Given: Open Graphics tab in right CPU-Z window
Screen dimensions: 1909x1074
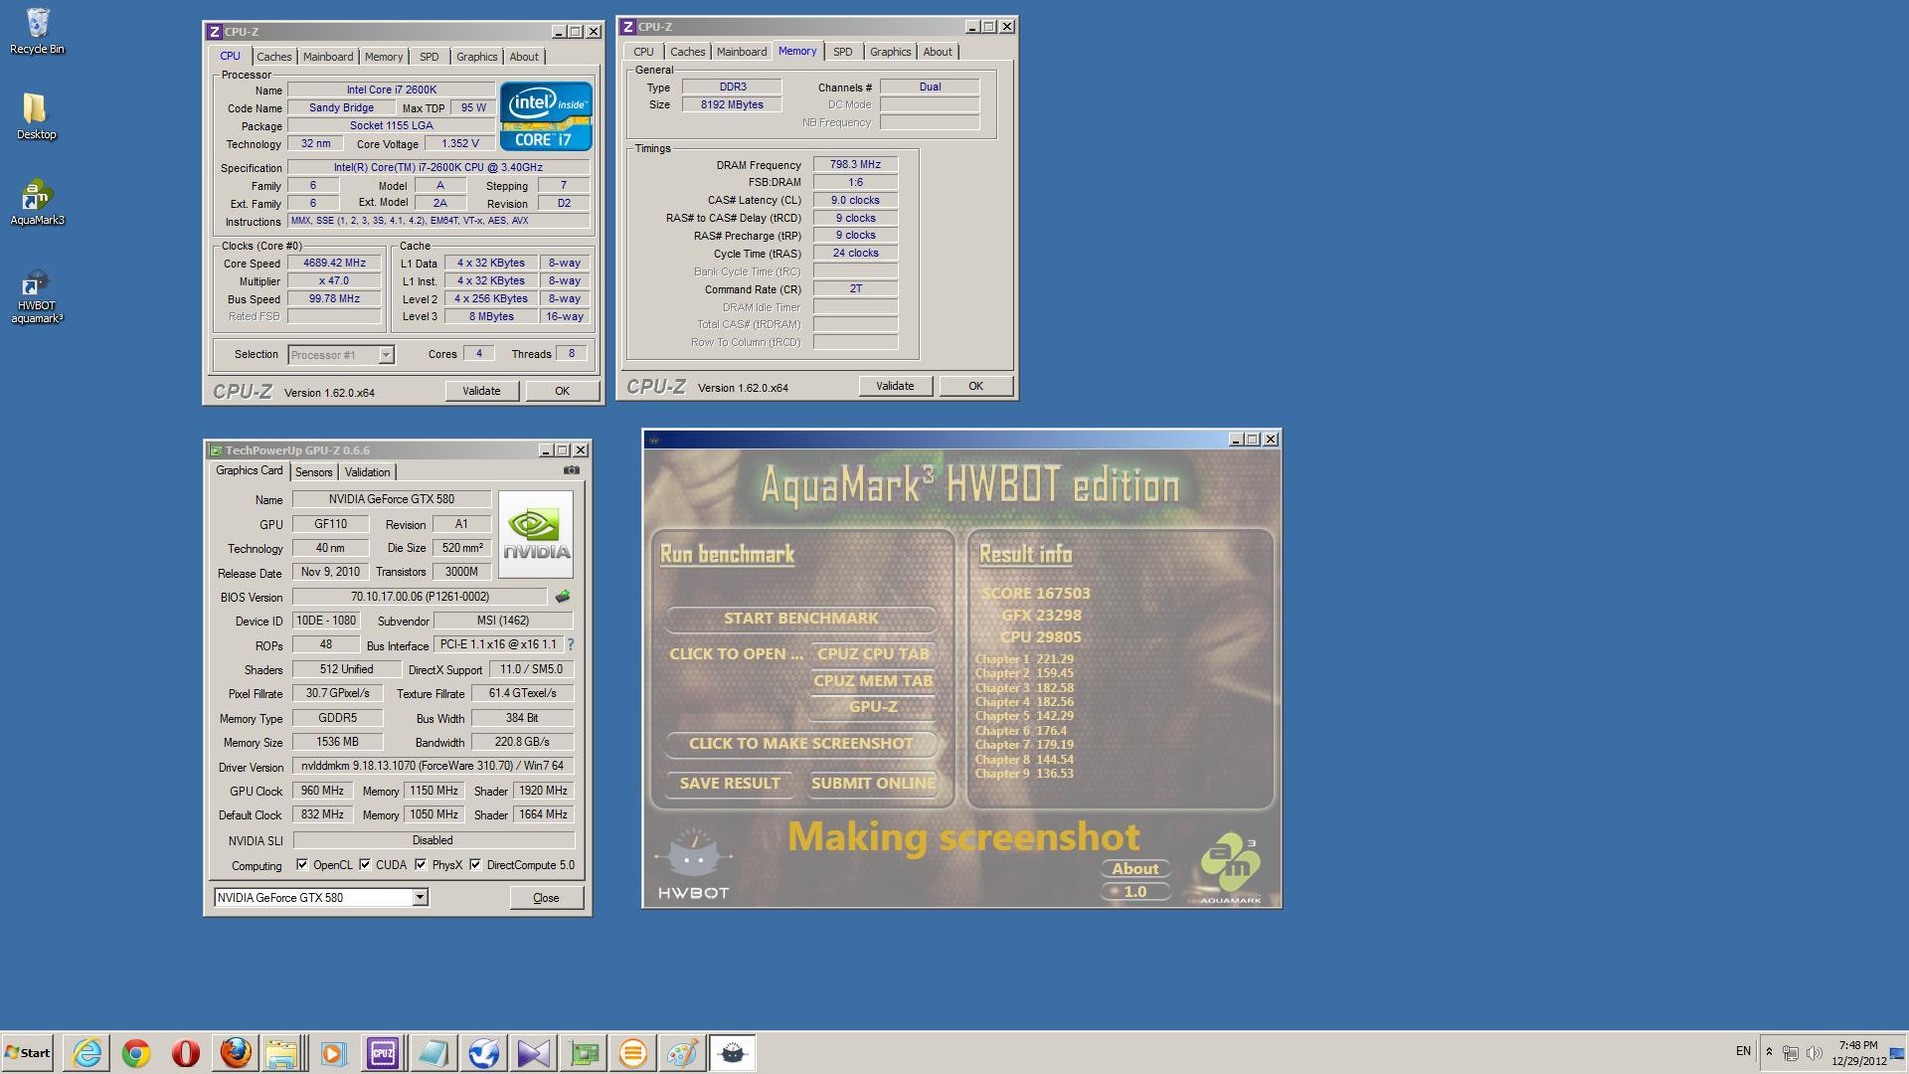Looking at the screenshot, I should (x=890, y=52).
